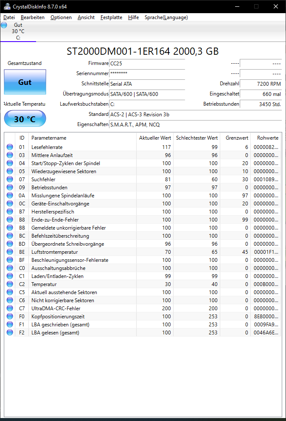286x421 pixels.
Task: Click the ID column header
Action: click(x=22, y=138)
